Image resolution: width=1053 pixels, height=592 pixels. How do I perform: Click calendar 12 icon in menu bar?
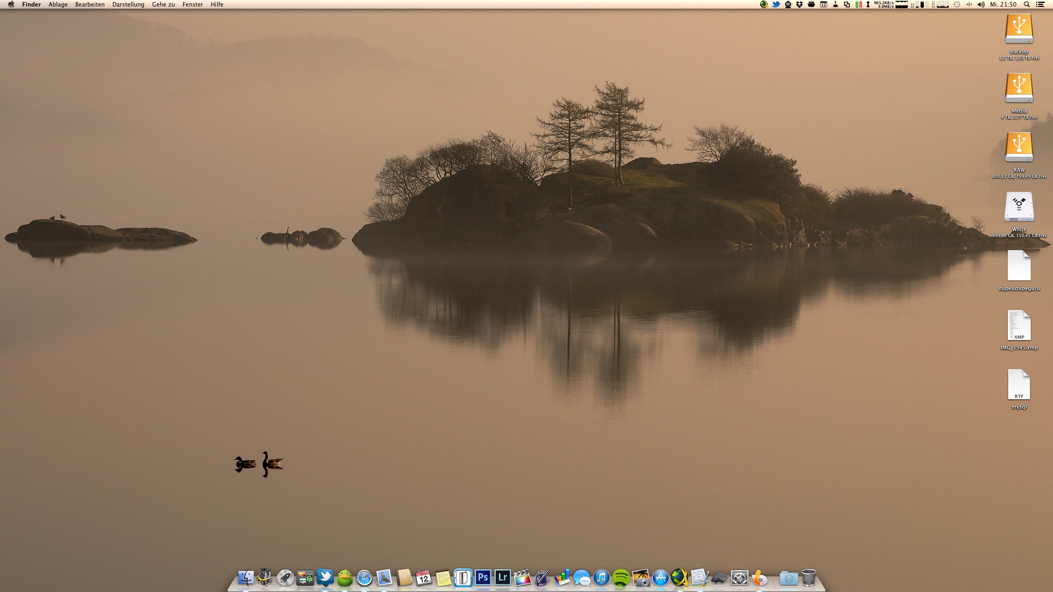[x=823, y=5]
